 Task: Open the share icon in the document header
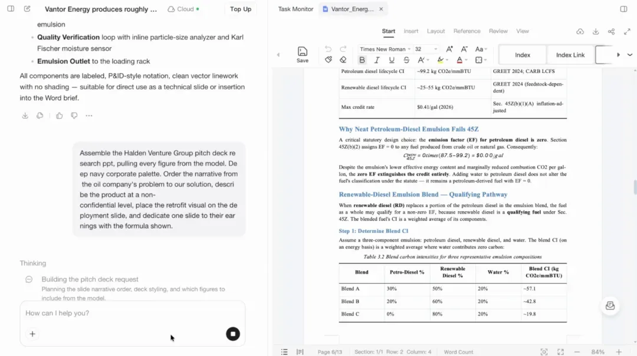click(x=611, y=31)
